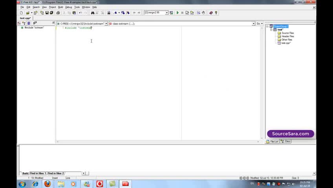Click the Open file folder icon
Viewport: 333px width, 188px height.
pos(27,13)
